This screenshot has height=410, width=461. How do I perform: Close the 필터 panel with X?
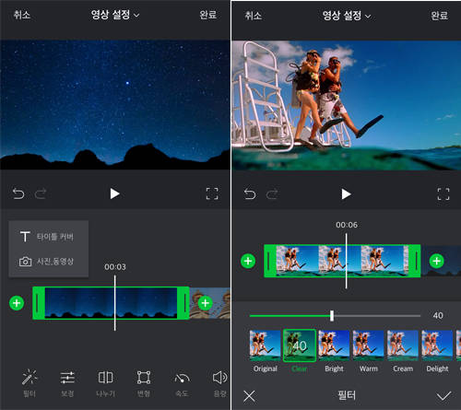coord(249,396)
